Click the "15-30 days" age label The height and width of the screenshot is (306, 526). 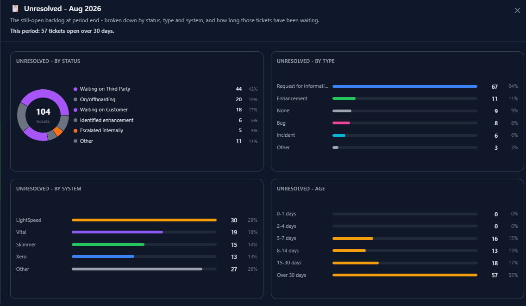pos(289,263)
